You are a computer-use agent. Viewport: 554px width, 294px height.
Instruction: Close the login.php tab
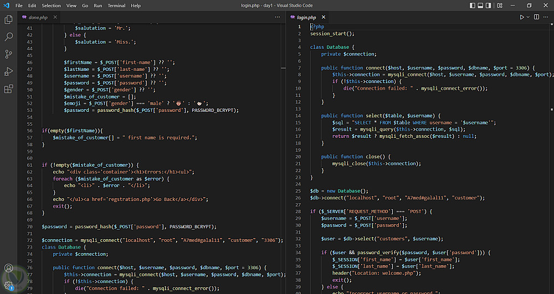coord(324,17)
